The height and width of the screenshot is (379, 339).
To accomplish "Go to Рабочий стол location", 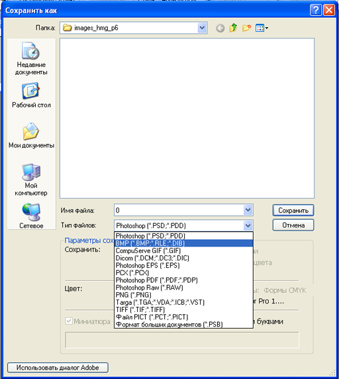I will coord(31,95).
